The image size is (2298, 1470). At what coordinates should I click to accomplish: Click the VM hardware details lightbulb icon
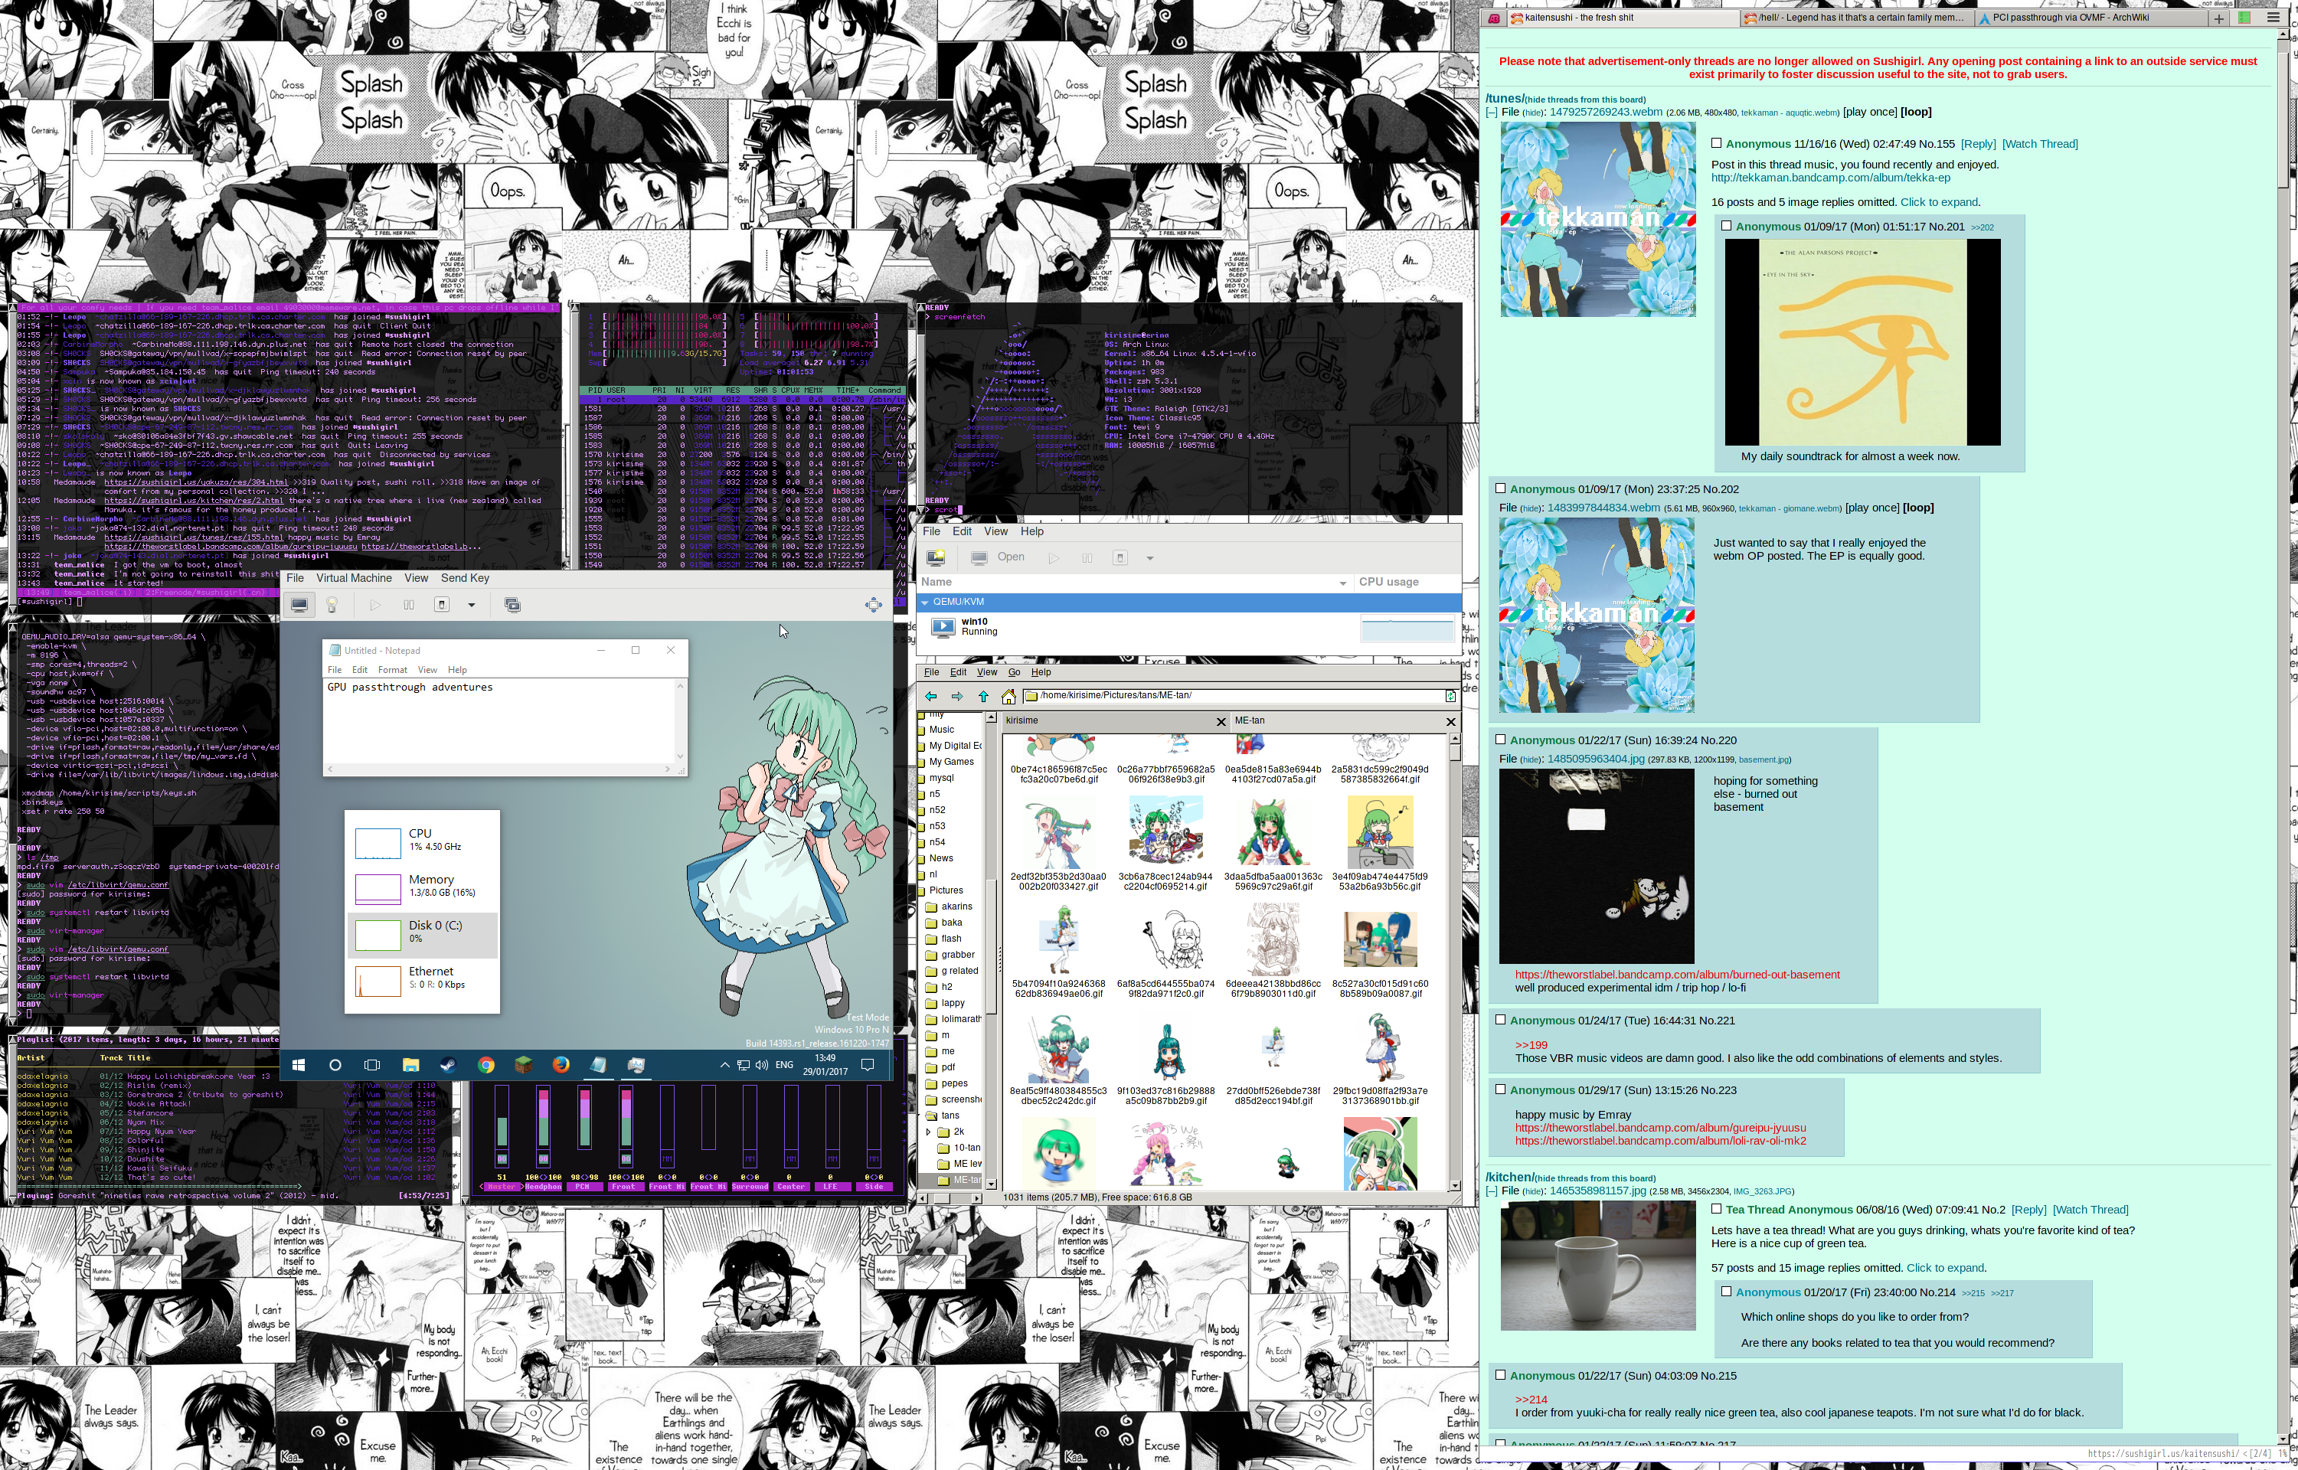pos(332,605)
